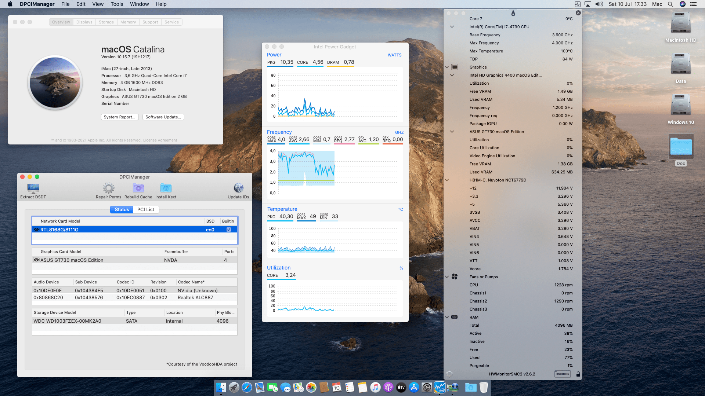Open the Window menu in menu bar
Viewport: 705px width, 396px height.
139,4
